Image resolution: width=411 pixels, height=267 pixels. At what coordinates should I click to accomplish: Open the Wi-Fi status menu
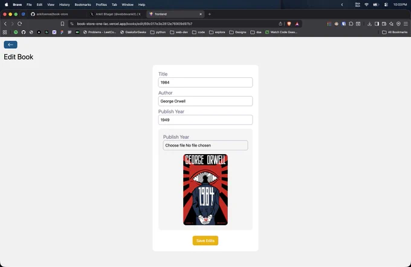(367, 4)
